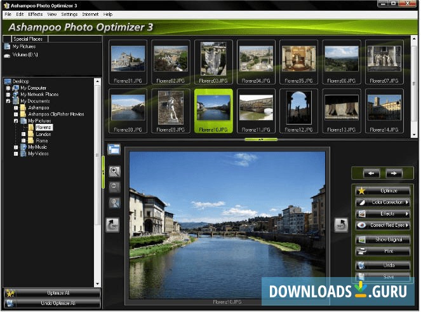Click the My Pictures special place icon

click(7, 46)
